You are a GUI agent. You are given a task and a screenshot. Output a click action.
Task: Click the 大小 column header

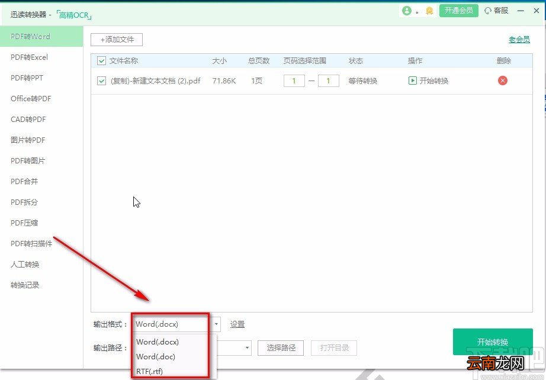click(x=219, y=61)
